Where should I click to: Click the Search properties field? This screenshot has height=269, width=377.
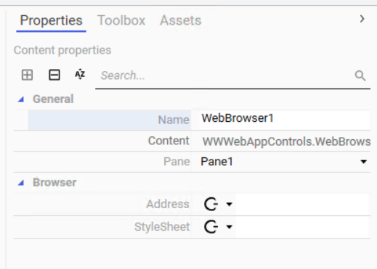(225, 75)
